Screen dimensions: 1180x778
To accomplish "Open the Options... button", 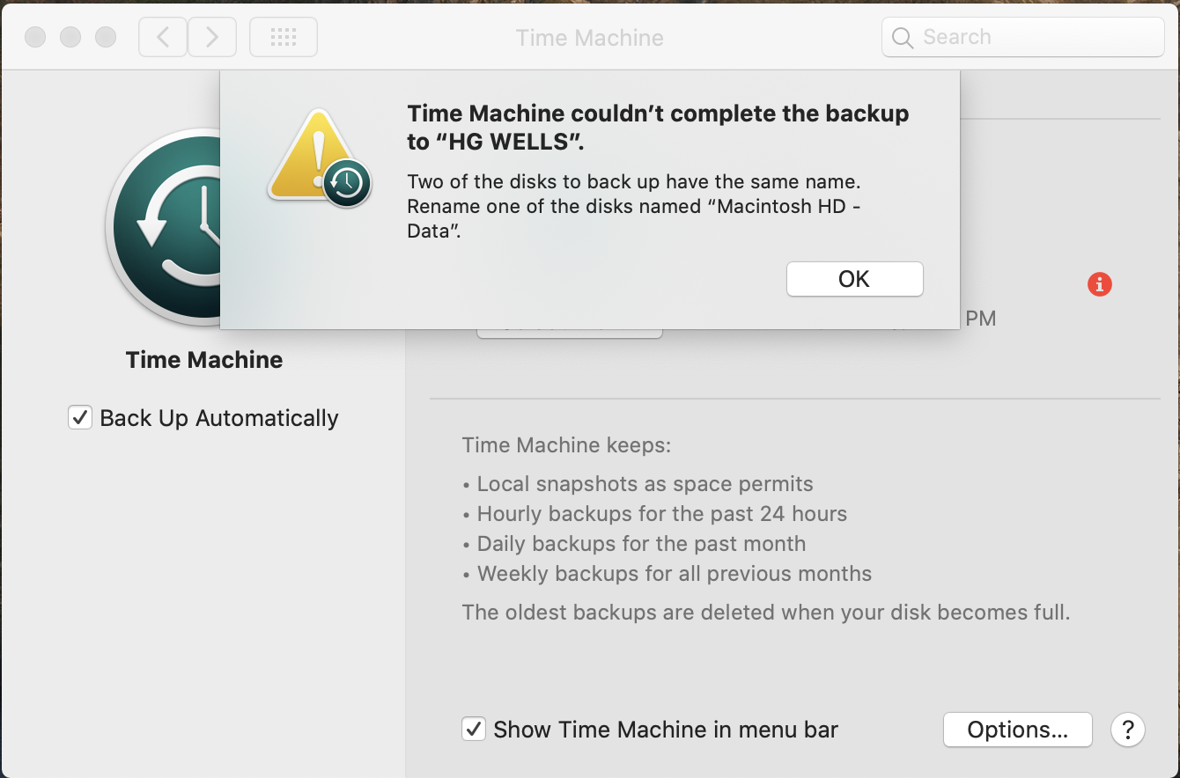I will (x=1017, y=730).
